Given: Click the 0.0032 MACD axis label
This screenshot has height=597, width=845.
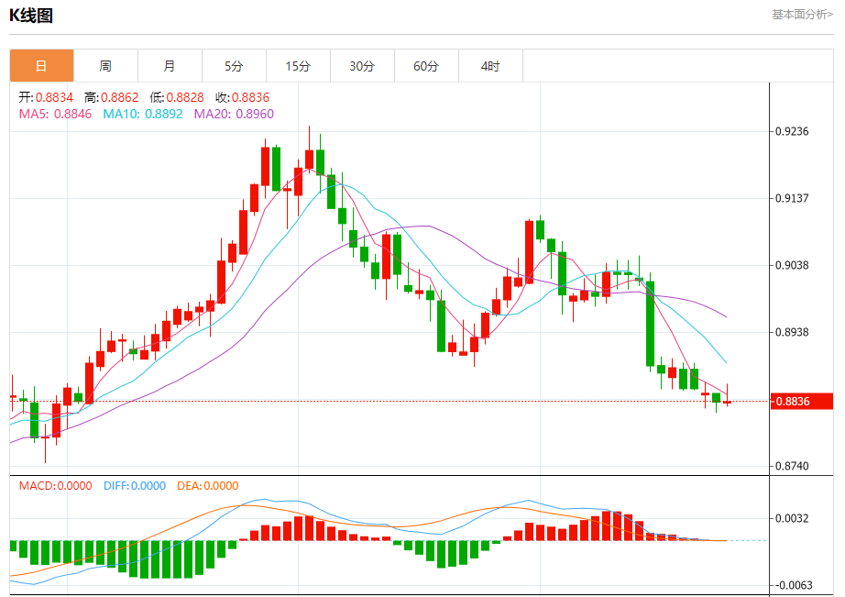Looking at the screenshot, I should (x=792, y=518).
